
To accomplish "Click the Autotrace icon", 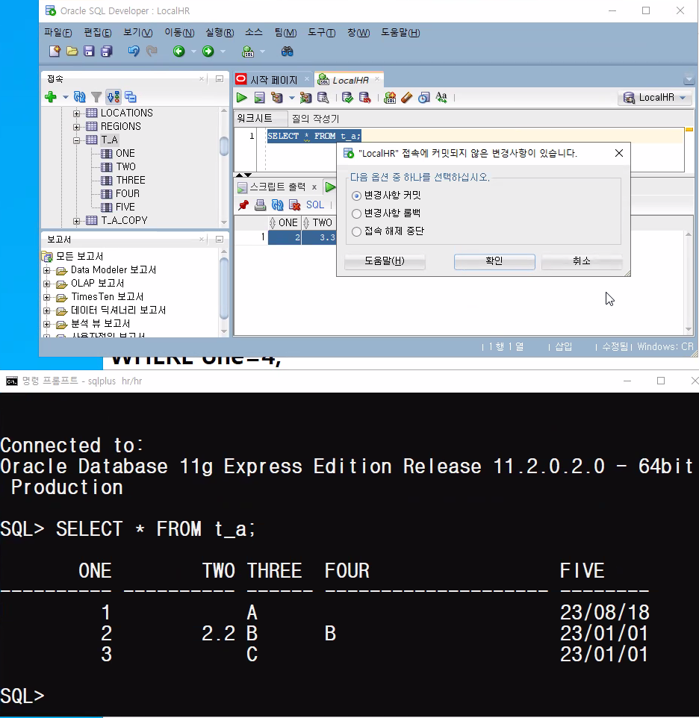I will 305,98.
